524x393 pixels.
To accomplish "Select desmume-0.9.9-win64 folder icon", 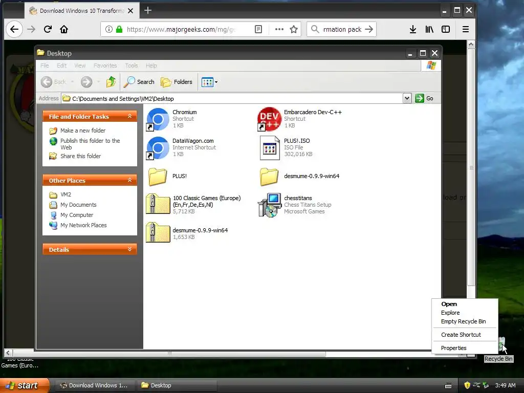I will [269, 177].
